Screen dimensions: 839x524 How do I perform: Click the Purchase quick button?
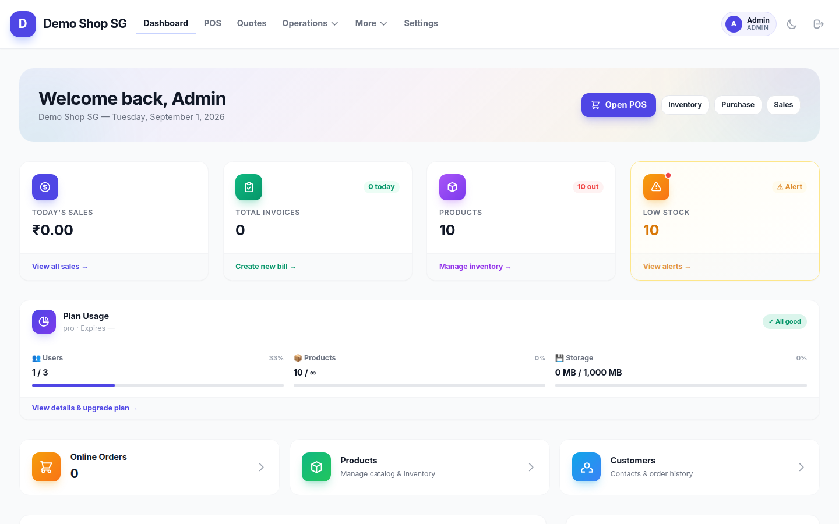[738, 105]
